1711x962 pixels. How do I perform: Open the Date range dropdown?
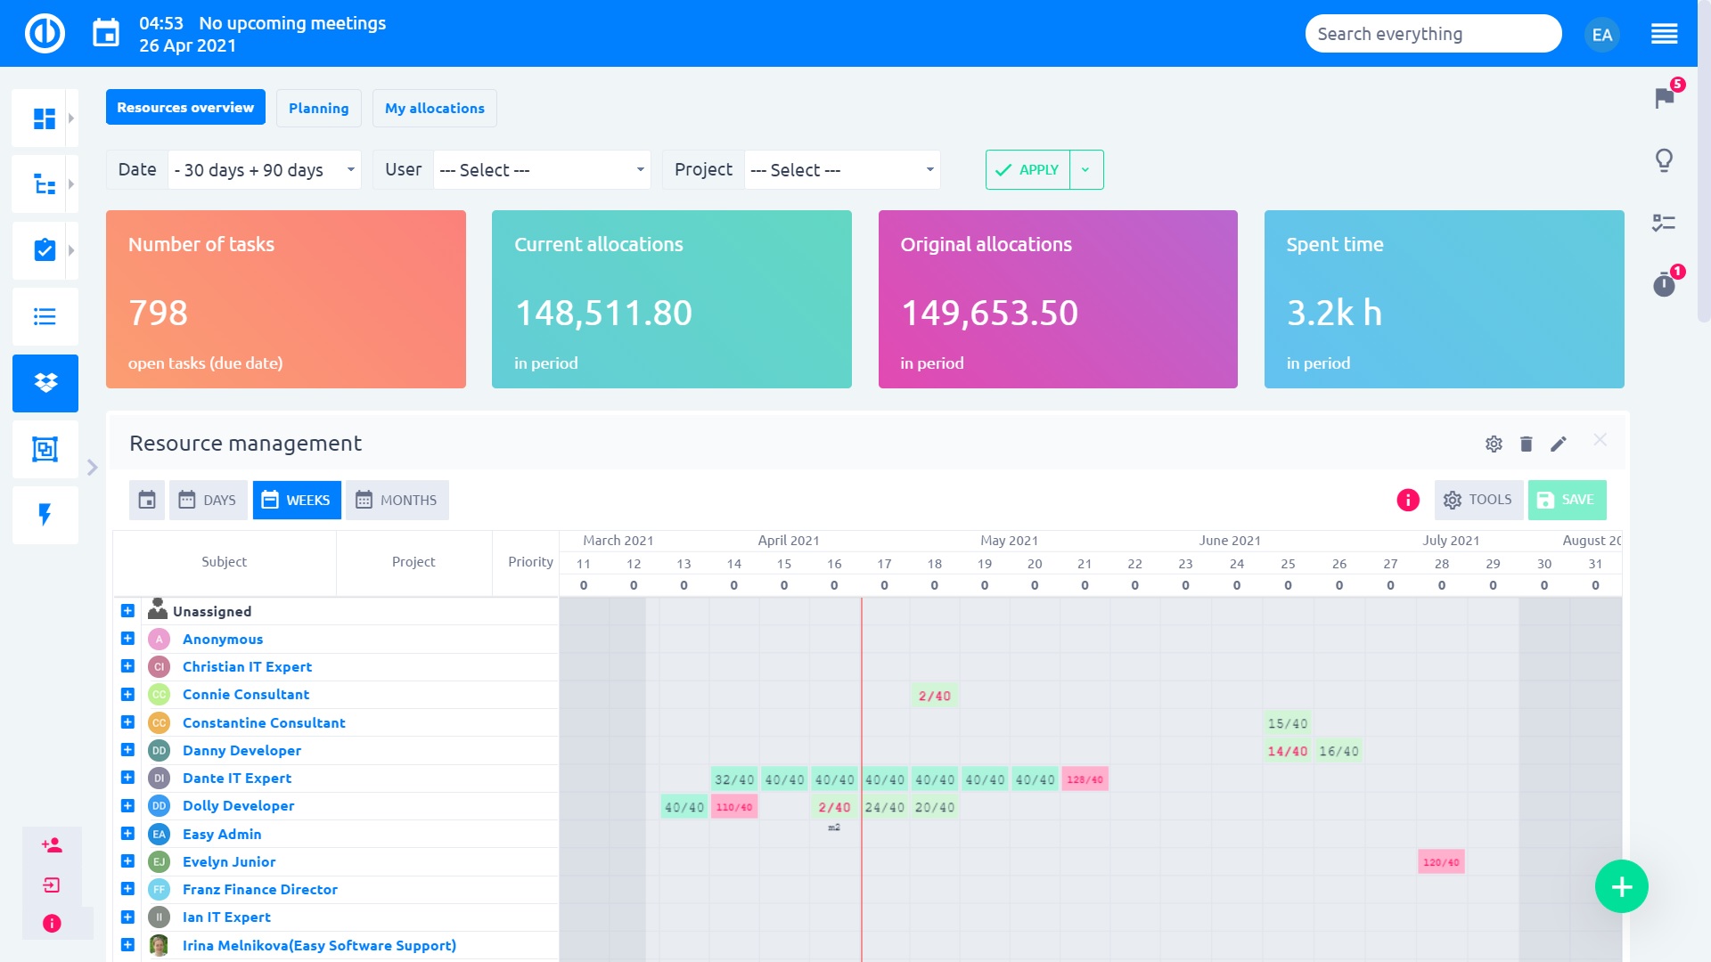(x=265, y=170)
